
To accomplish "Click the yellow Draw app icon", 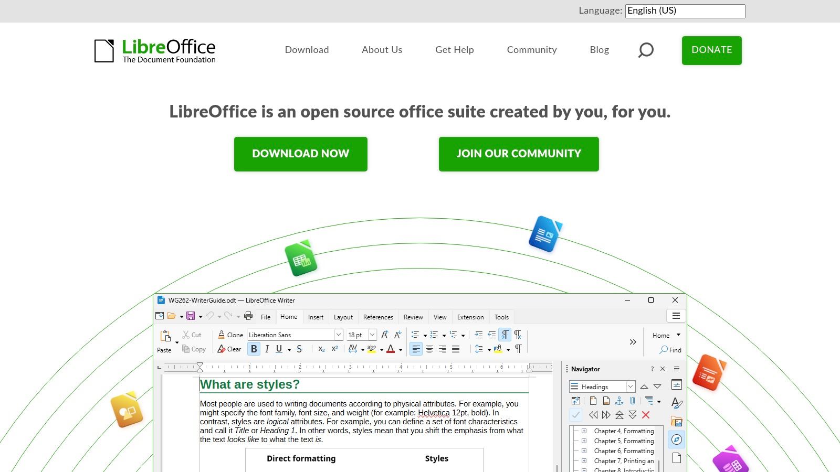I will point(127,409).
